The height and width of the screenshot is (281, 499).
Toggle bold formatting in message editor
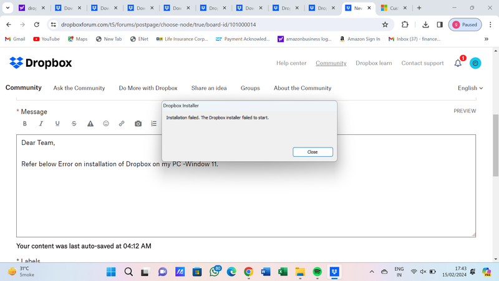[x=24, y=124]
